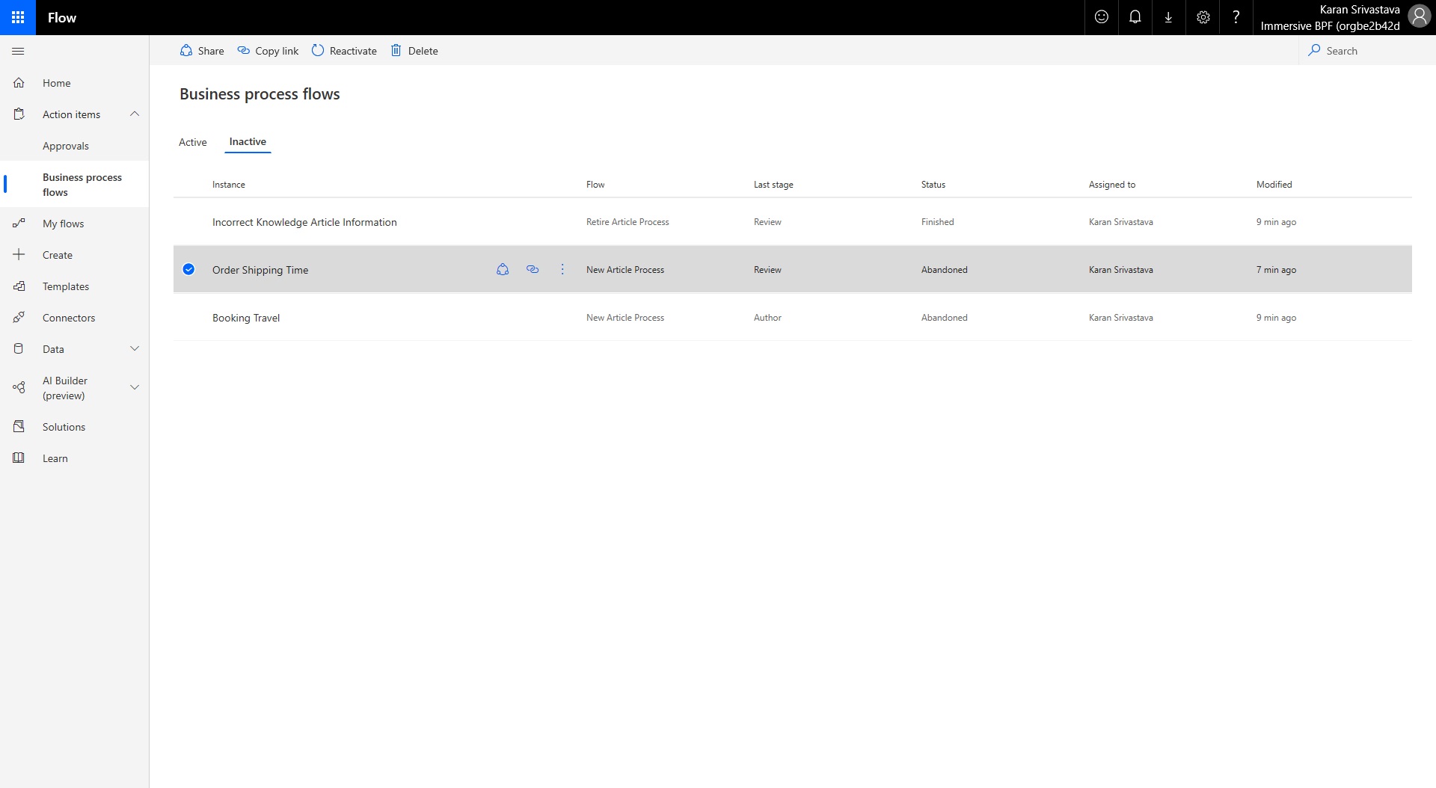Click Delete in the toolbar
Image resolution: width=1436 pixels, height=788 pixels.
[x=414, y=51]
